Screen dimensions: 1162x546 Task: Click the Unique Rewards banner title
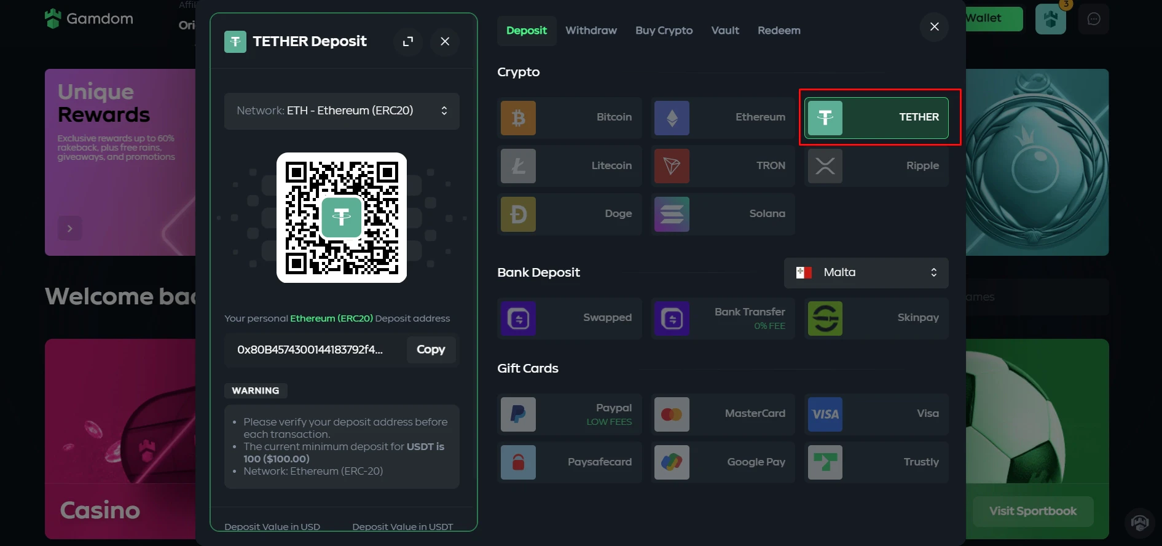click(x=104, y=103)
